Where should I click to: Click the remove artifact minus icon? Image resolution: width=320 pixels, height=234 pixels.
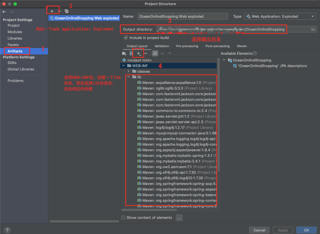coord(59,11)
